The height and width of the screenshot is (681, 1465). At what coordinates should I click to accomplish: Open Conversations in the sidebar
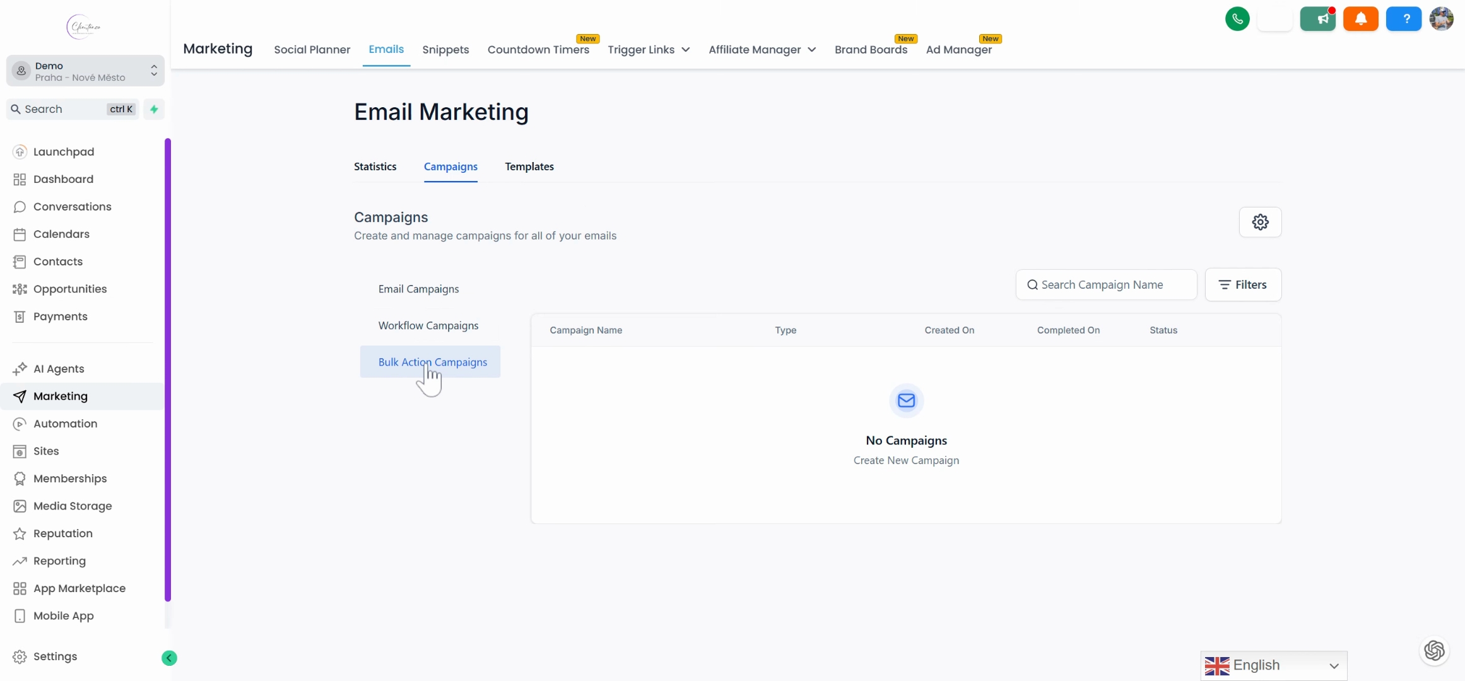pos(72,207)
